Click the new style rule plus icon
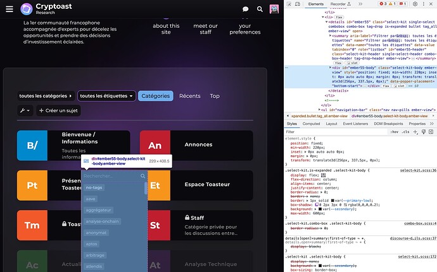Image resolution: width=437 pixels, height=272 pixels. click(415, 132)
